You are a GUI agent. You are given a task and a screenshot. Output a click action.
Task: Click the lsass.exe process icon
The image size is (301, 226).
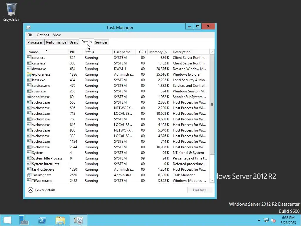pos(29,80)
